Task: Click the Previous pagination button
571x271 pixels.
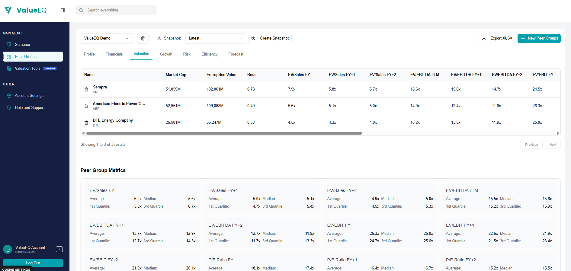Action: (x=531, y=145)
